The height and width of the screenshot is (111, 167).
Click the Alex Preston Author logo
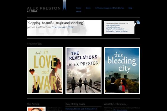point(44,9)
